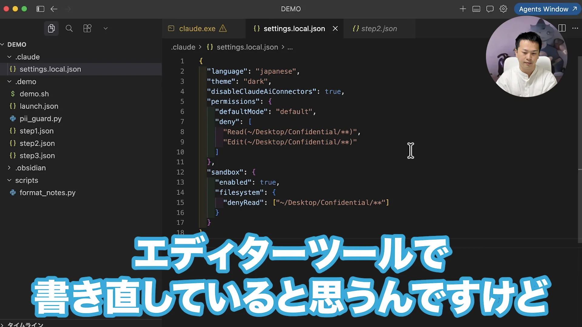Go back with the left arrow
The width and height of the screenshot is (582, 327).
(x=54, y=9)
